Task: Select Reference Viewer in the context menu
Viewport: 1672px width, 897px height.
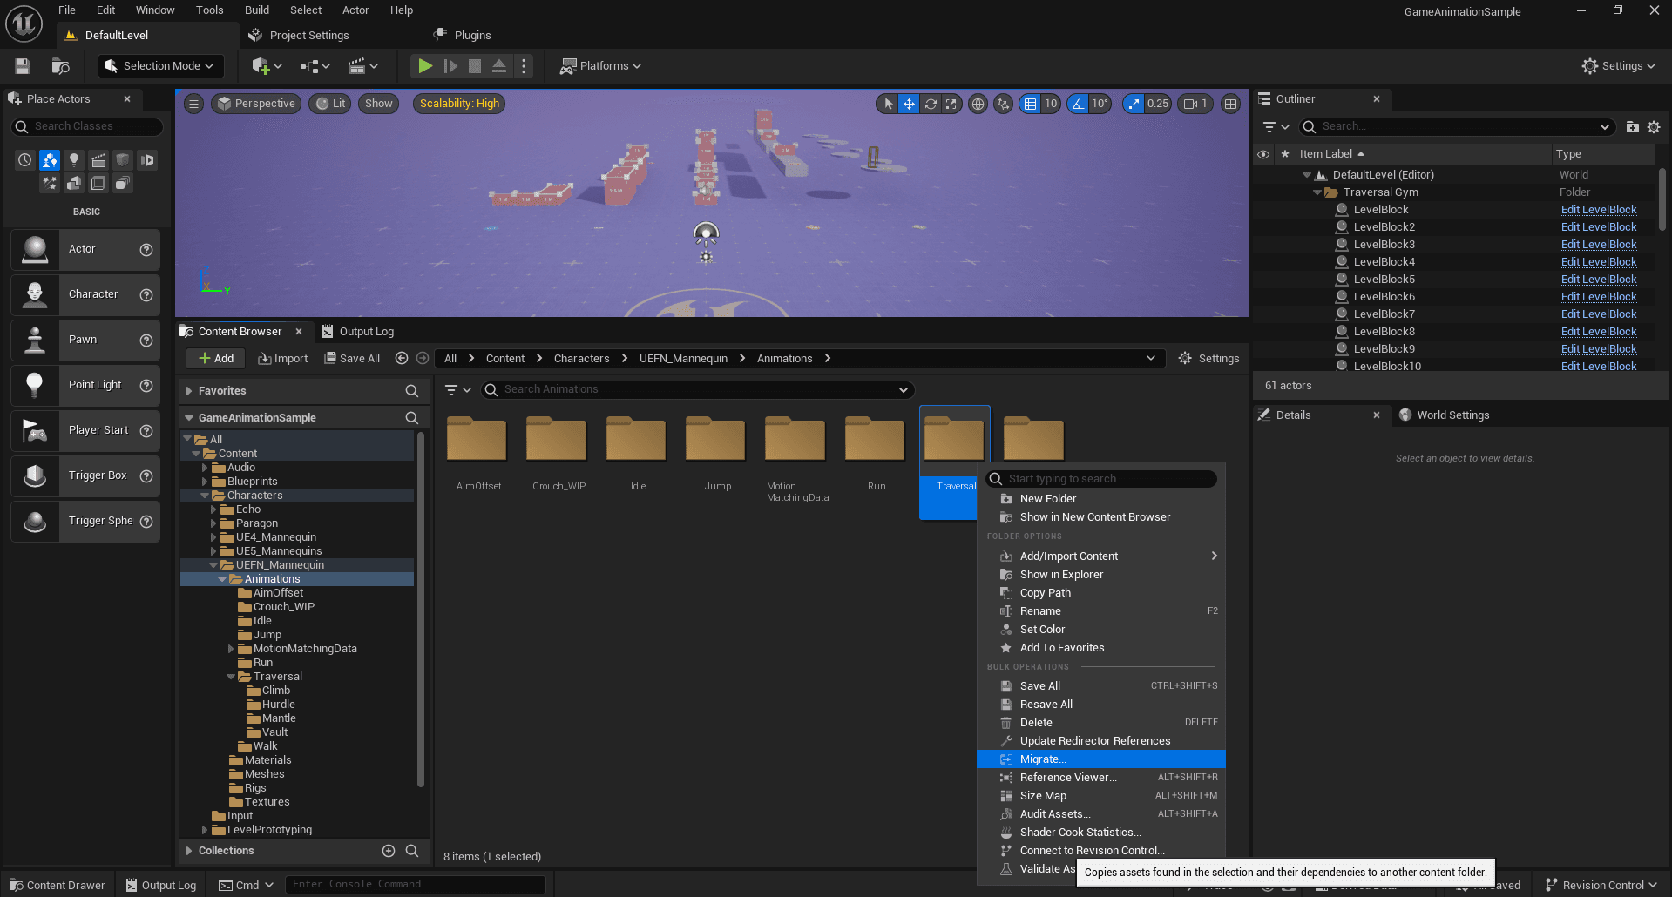Action: point(1101,778)
